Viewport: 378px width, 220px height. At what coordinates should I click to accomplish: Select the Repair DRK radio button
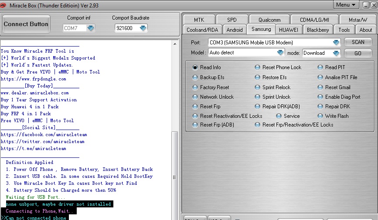(320, 107)
